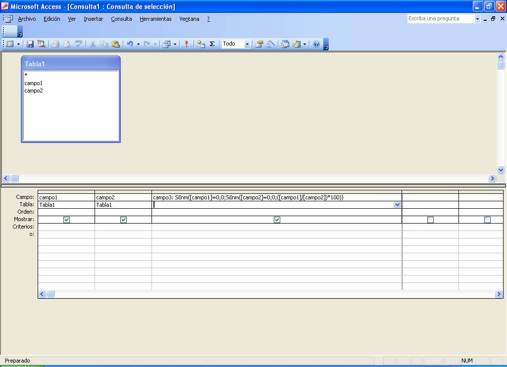
Task: Open the Todo top values combo box
Action: tap(248, 44)
